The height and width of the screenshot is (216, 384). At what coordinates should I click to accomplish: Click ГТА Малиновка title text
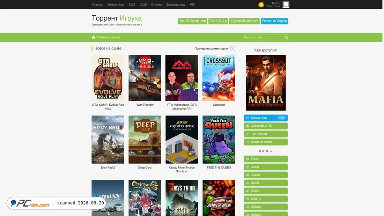[182, 107]
